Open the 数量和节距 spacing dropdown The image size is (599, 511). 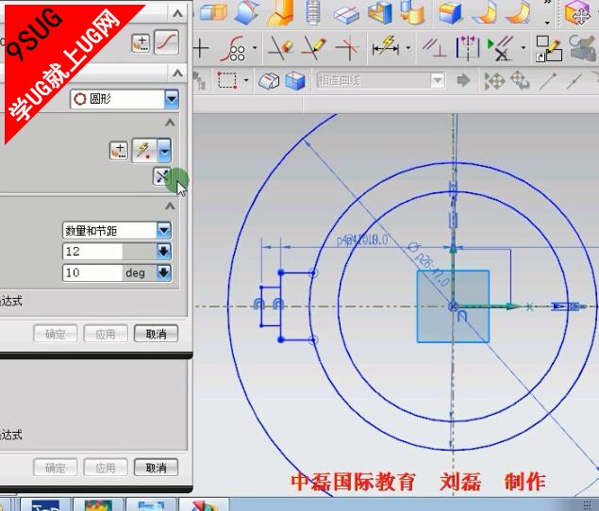[x=117, y=231]
